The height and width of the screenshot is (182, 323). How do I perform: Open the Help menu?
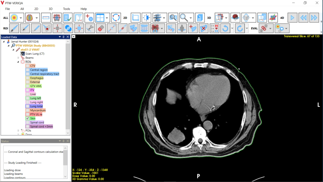click(84, 9)
